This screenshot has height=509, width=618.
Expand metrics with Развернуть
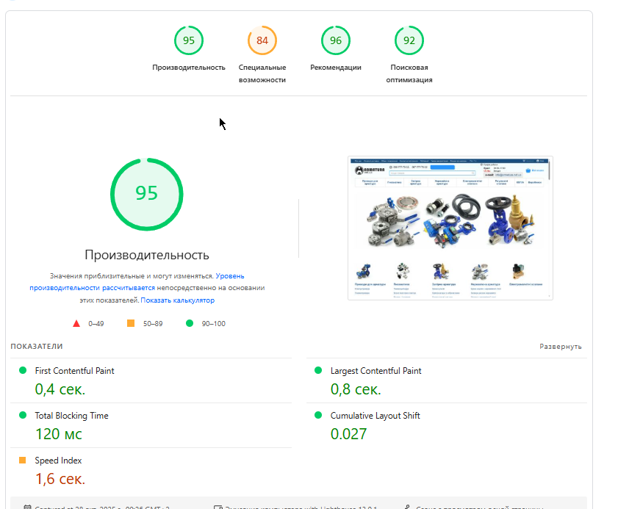tap(561, 346)
